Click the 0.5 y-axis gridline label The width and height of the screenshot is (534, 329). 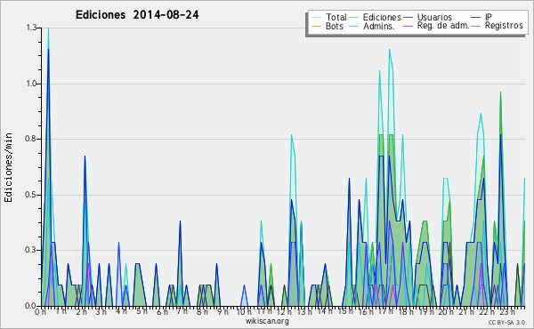click(31, 195)
